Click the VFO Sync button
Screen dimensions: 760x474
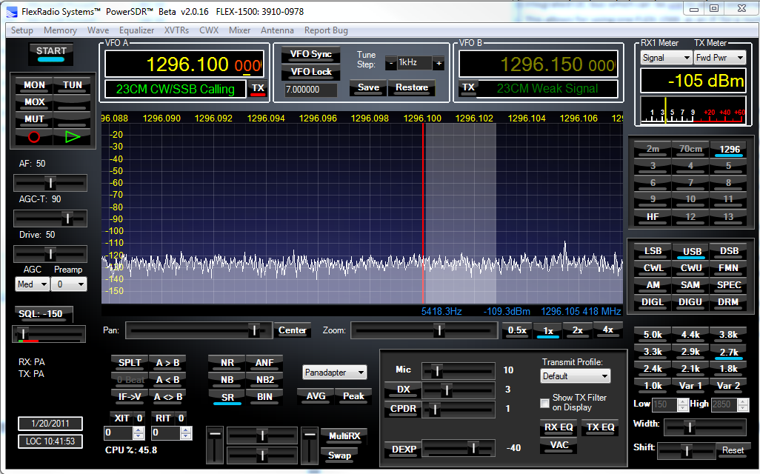(x=310, y=54)
